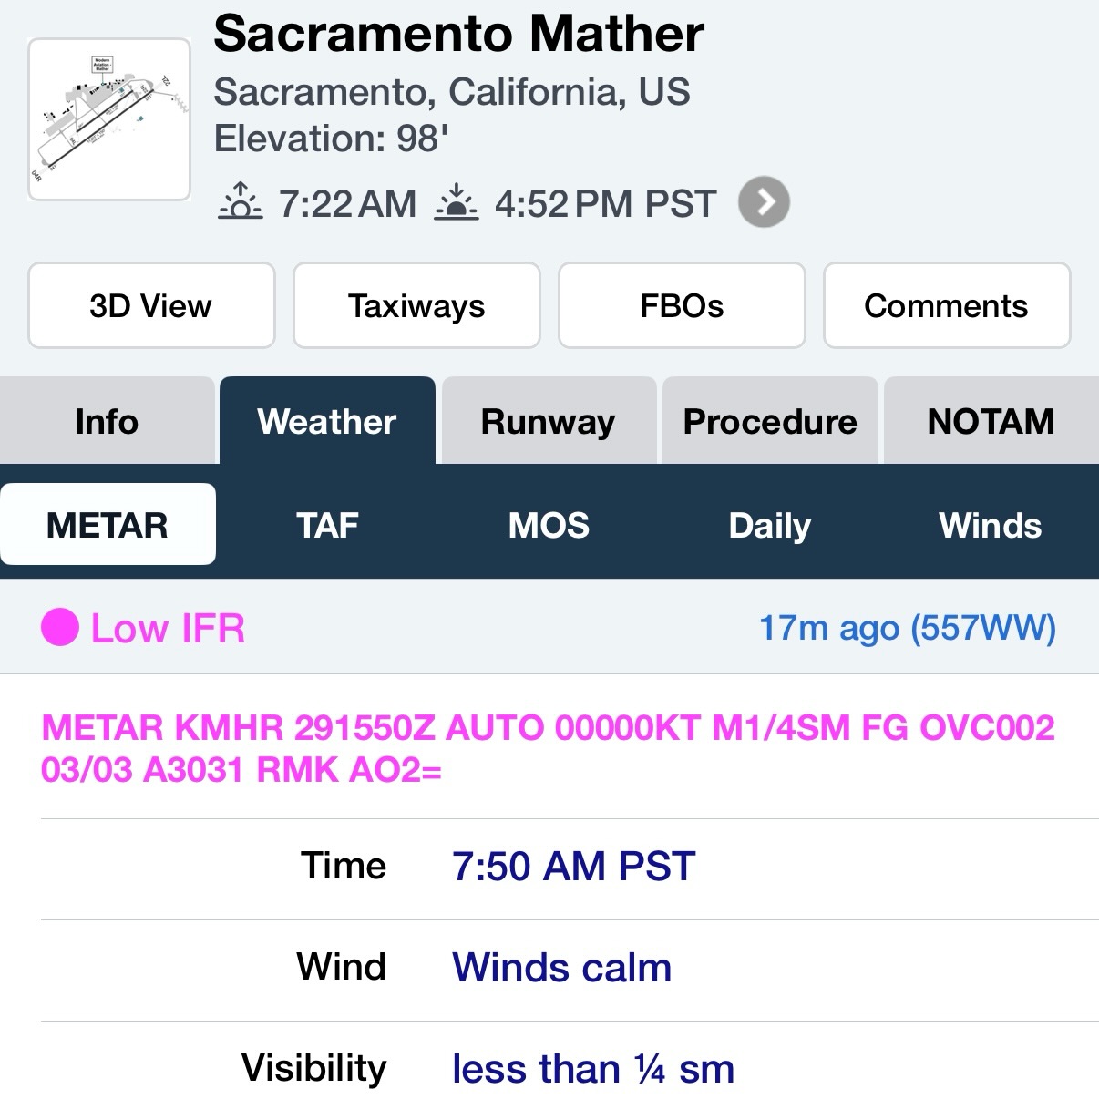1099x1099 pixels.
Task: Tap the 17m ago (557WW) link
Action: [908, 627]
